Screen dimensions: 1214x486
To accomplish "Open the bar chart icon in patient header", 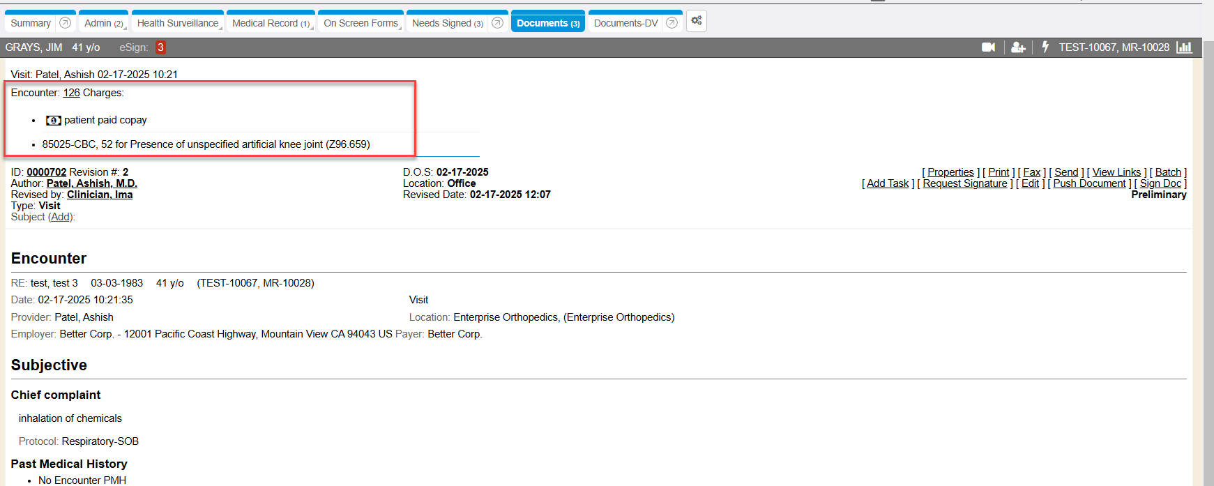I will pos(1184,47).
